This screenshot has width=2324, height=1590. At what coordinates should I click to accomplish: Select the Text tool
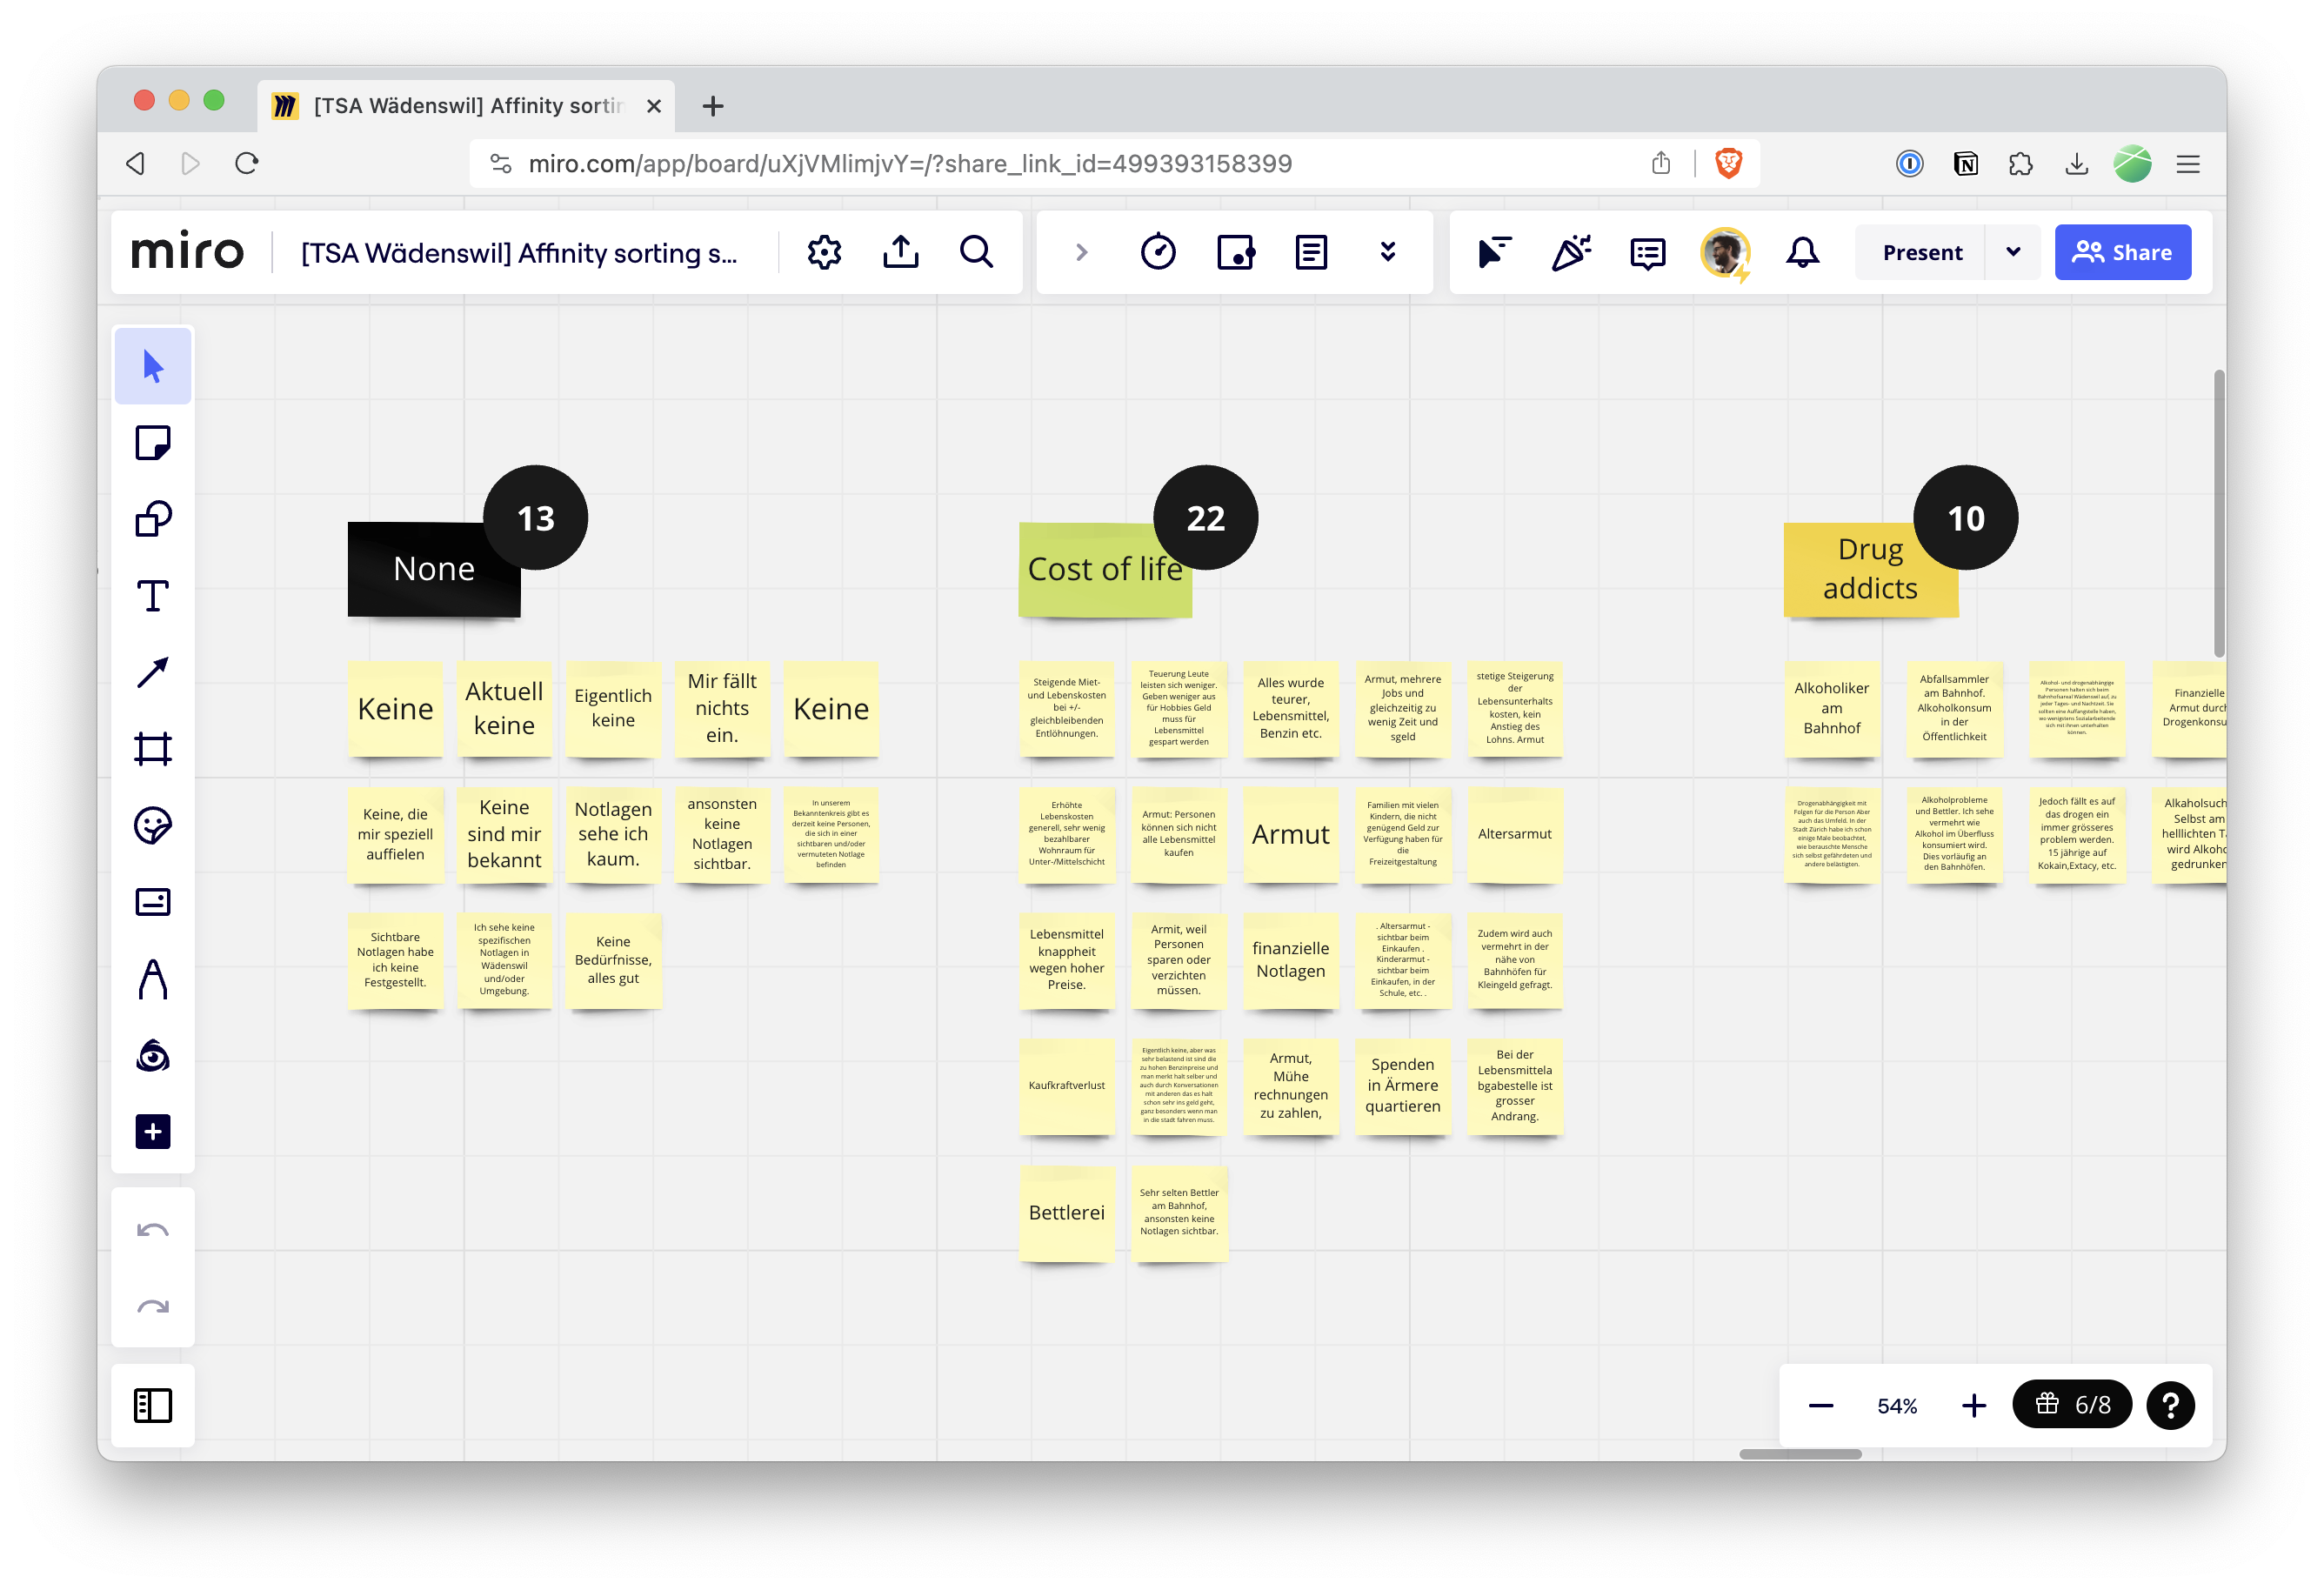[x=153, y=596]
